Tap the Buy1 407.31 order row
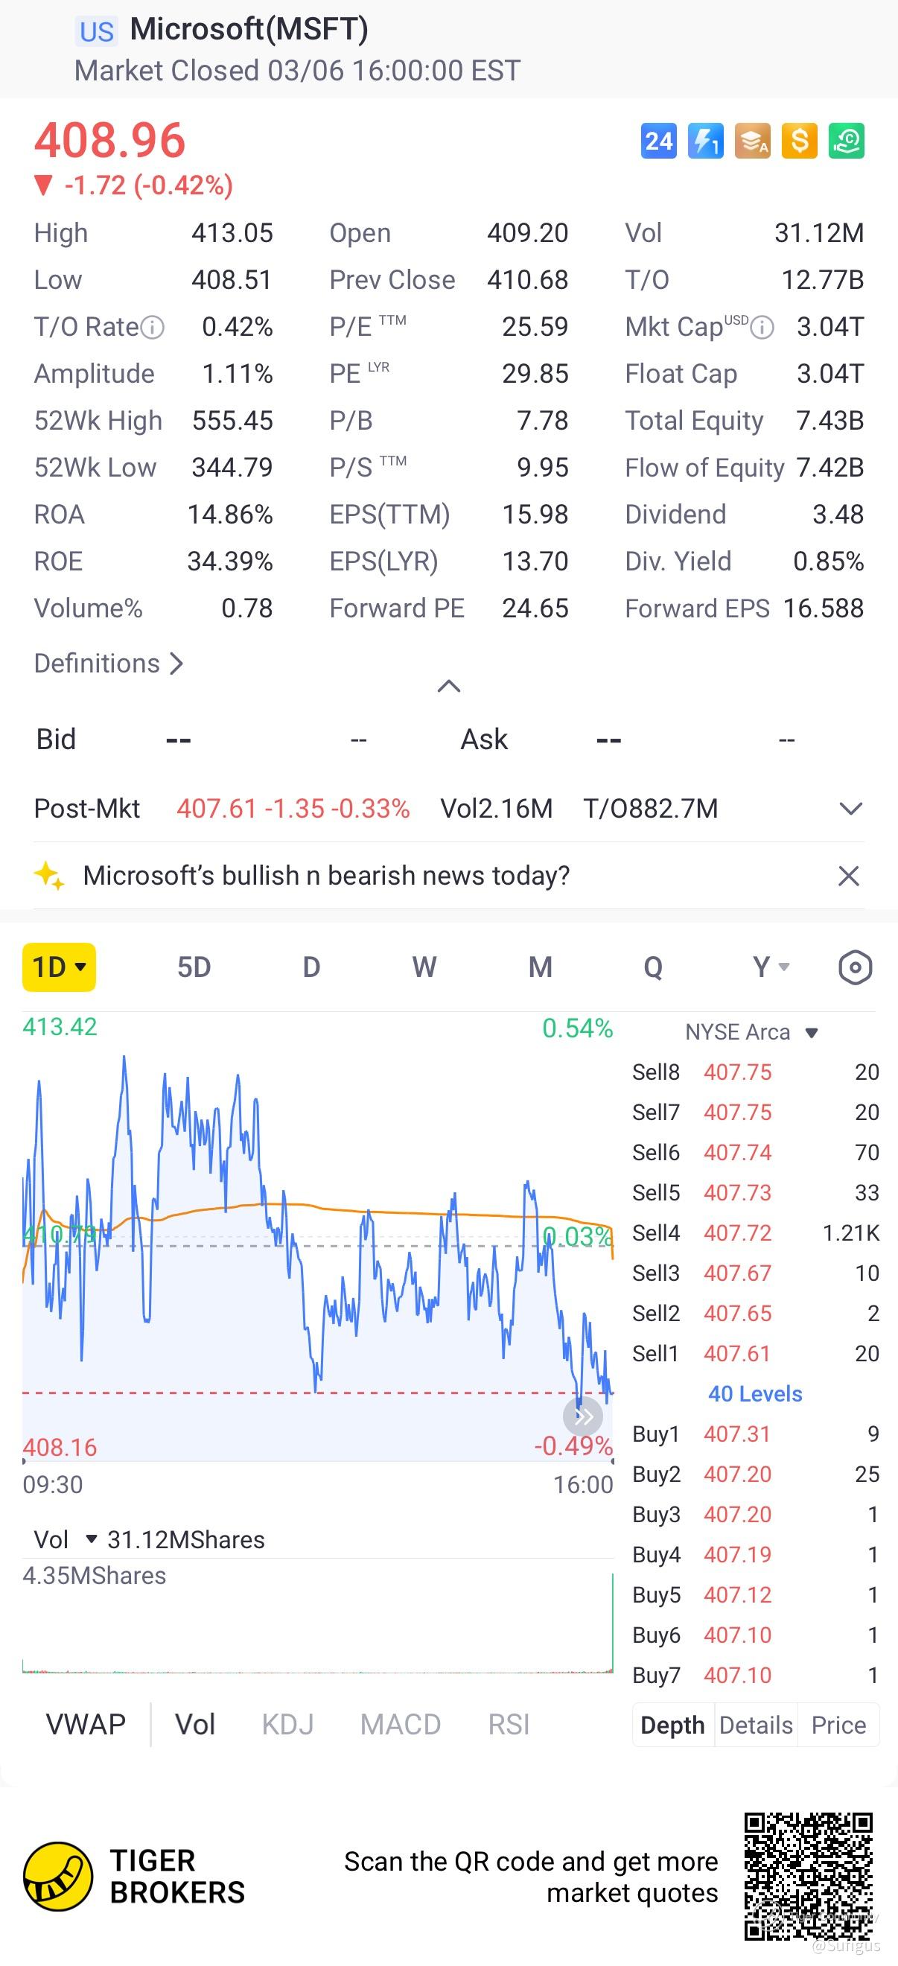 (755, 1434)
